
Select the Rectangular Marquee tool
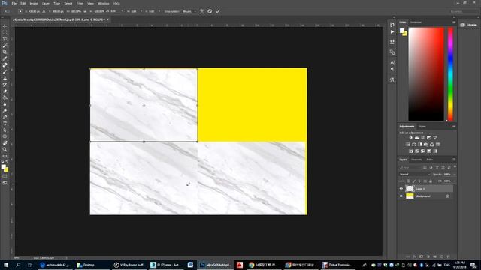[x=5, y=33]
